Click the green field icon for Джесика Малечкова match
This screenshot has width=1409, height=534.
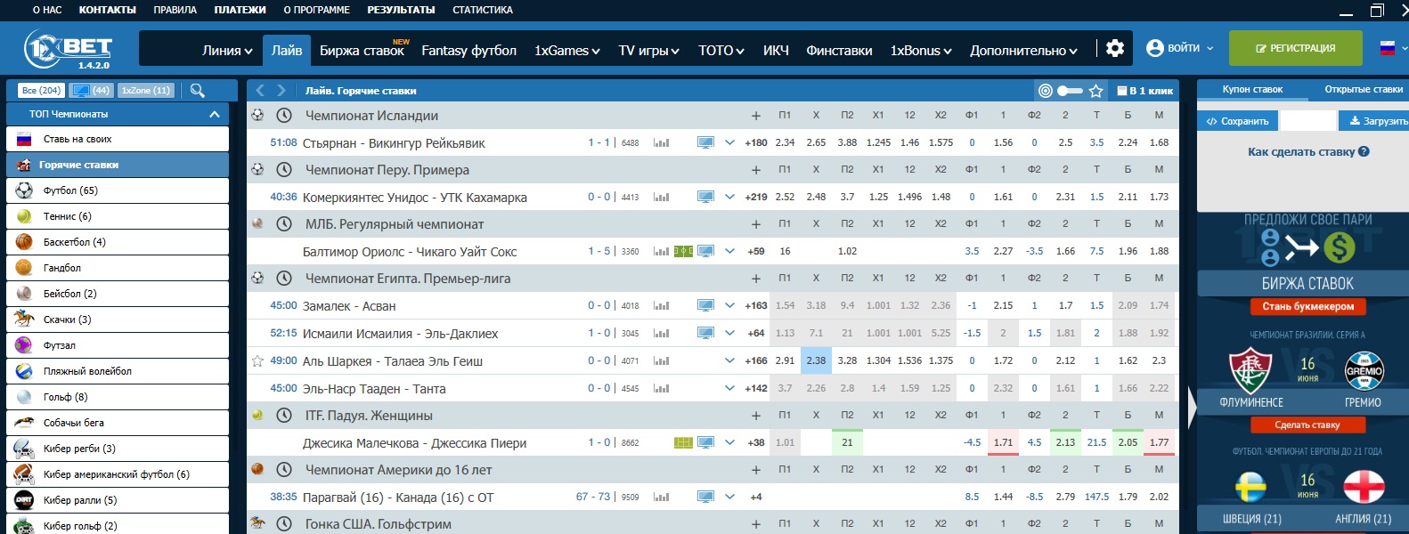click(x=683, y=443)
